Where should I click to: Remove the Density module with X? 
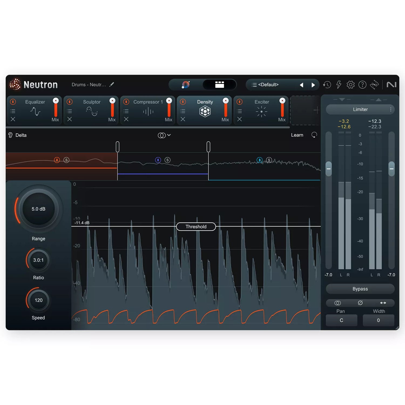click(x=183, y=119)
